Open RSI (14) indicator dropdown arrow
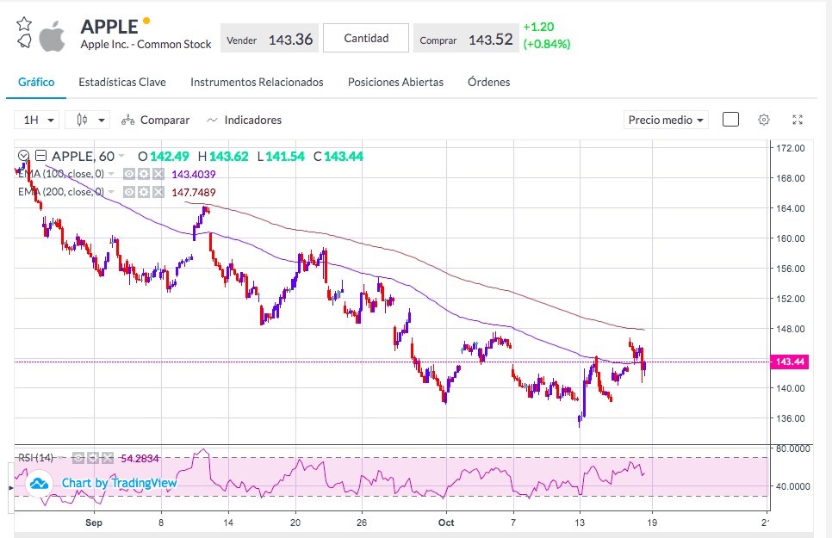Screen dimensions: 832x538 coord(61,458)
